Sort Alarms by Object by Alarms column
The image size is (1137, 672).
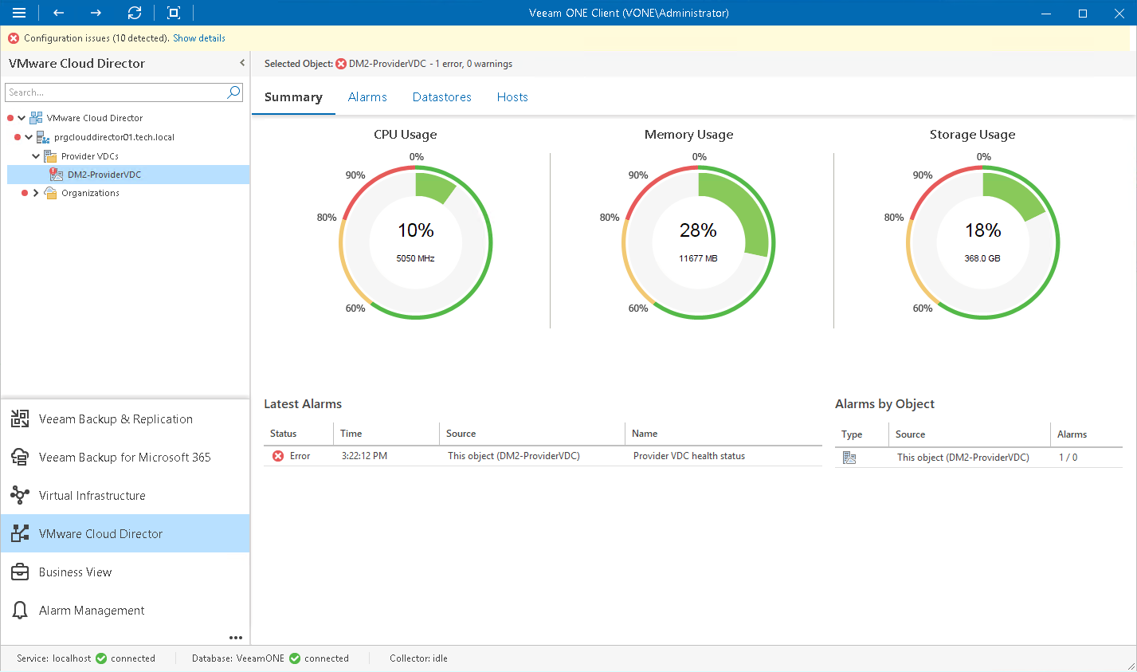coord(1086,434)
